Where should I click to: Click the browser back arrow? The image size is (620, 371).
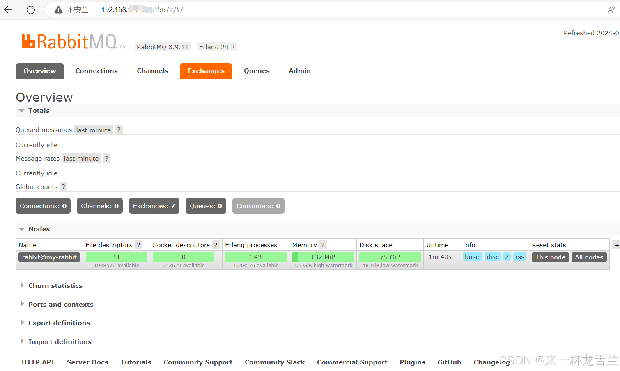tap(8, 9)
